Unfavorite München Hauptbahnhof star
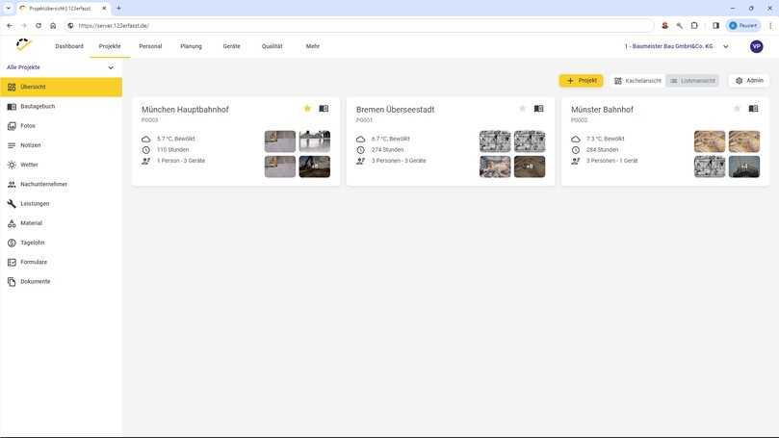 point(307,109)
